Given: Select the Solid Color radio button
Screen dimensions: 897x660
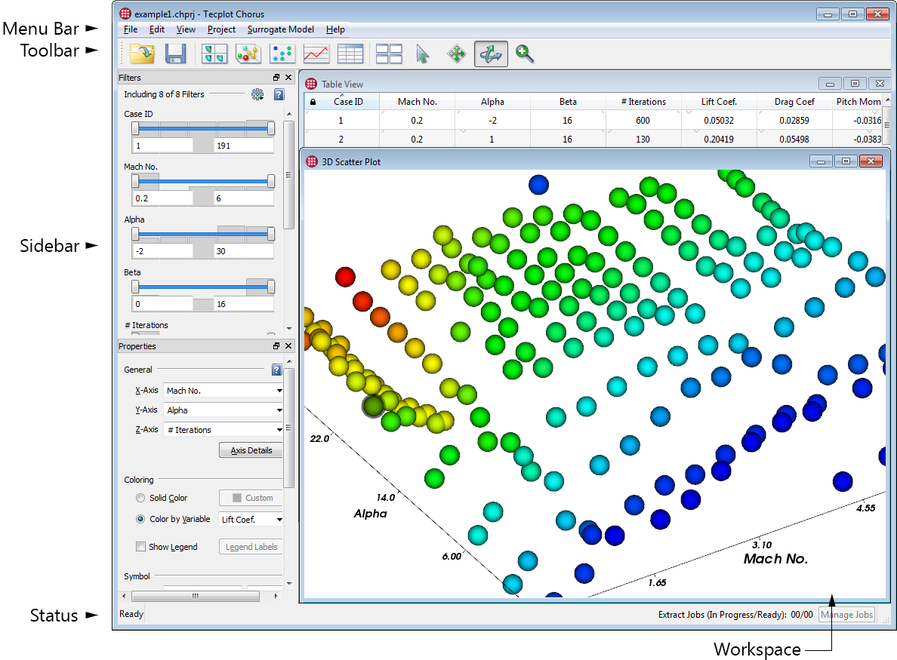Looking at the screenshot, I should pos(140,498).
